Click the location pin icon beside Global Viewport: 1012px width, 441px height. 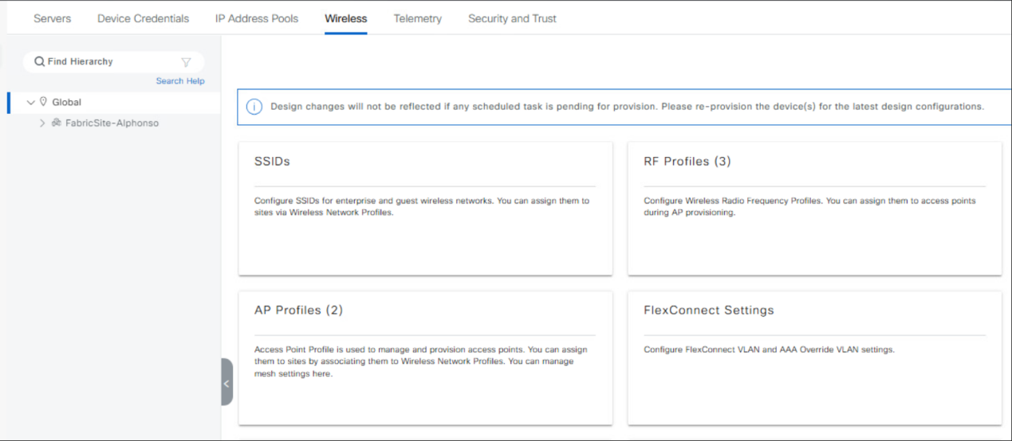[x=43, y=102]
